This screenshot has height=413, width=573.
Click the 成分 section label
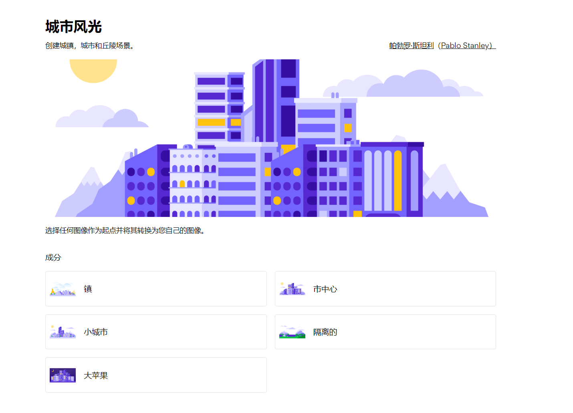tap(53, 257)
